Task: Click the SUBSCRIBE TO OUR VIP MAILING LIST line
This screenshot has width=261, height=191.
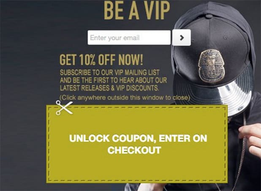Action: coord(110,73)
